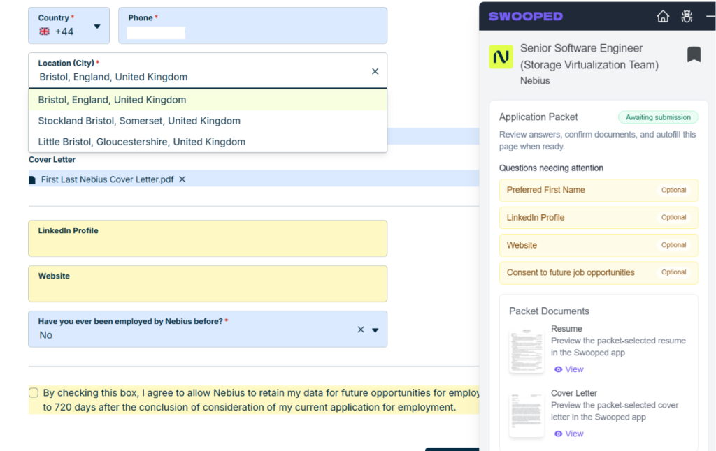
Task: Click First Last Nebius Cover Letter.pdf filename
Action: [x=107, y=179]
